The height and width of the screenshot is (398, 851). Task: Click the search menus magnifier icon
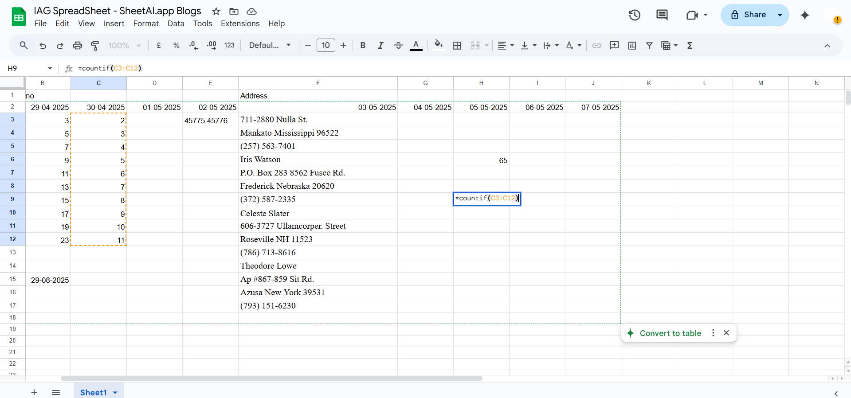(24, 45)
